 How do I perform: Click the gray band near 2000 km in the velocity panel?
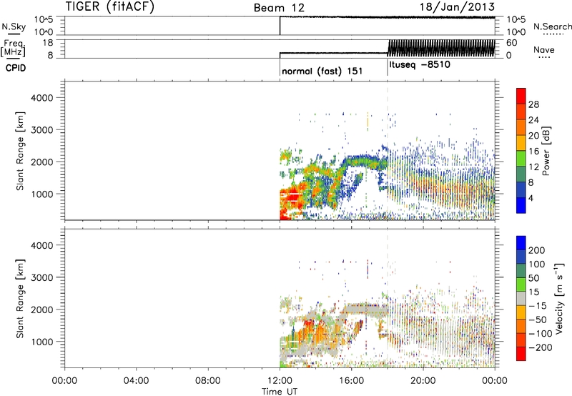pyautogui.click(x=365, y=310)
